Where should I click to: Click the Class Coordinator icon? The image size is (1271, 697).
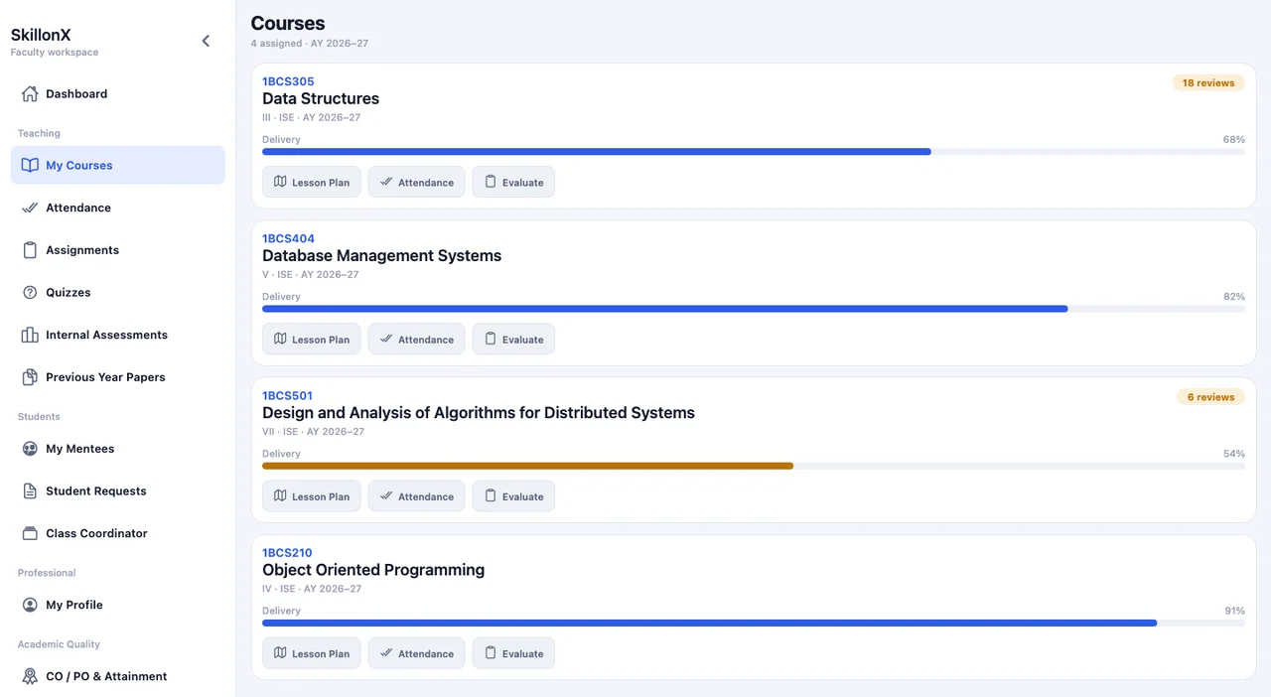(x=30, y=533)
